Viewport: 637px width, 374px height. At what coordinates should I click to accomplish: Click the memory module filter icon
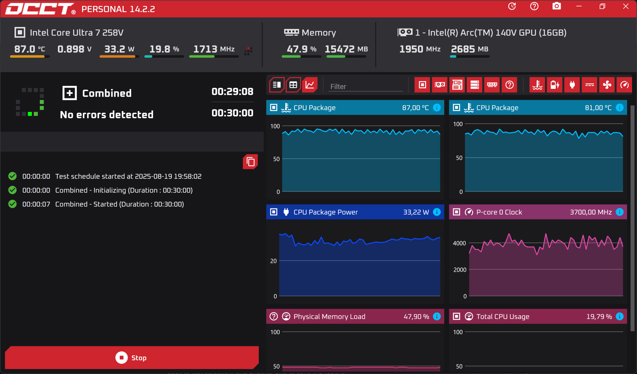click(x=492, y=85)
